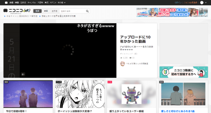The width and height of the screenshot is (211, 113).
Task: Click the description text (^q^)ほわいくあー
Action: tap(137, 48)
